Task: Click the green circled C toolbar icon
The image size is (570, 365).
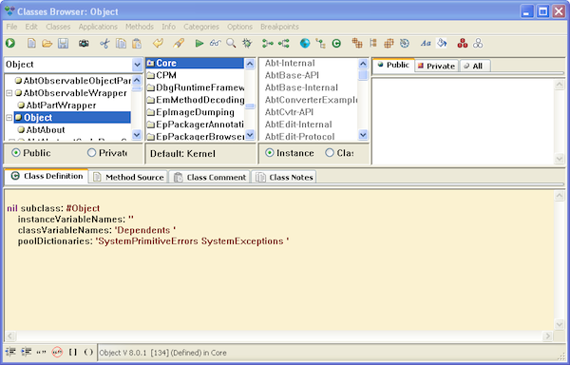Action: 336,44
